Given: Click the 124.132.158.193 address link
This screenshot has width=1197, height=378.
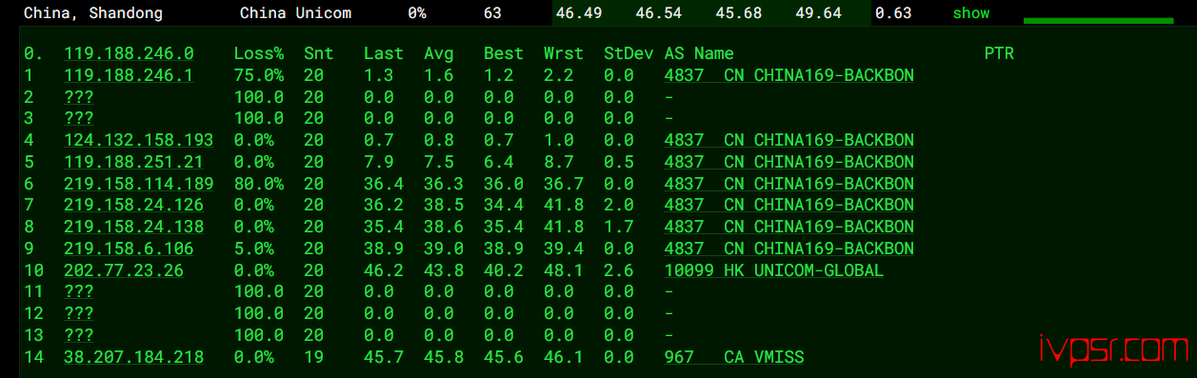Looking at the screenshot, I should point(138,140).
